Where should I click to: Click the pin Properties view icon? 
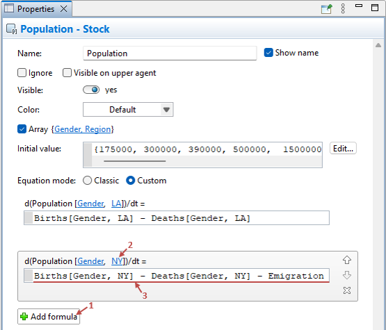pyautogui.click(x=327, y=9)
